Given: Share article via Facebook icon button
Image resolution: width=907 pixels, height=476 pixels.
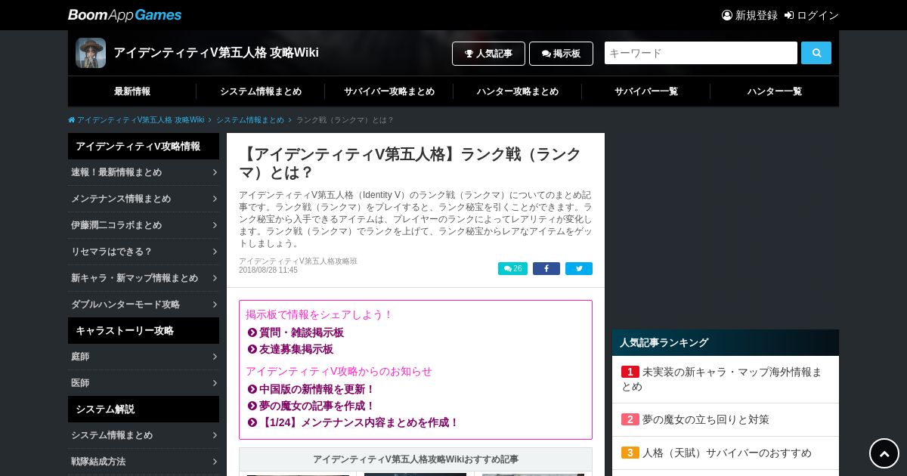Looking at the screenshot, I should pyautogui.click(x=546, y=269).
